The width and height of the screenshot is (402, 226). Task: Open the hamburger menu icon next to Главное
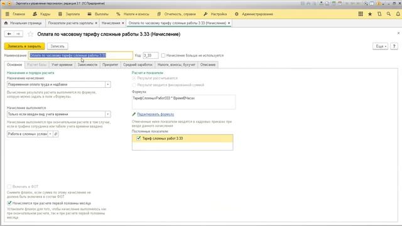8,14
